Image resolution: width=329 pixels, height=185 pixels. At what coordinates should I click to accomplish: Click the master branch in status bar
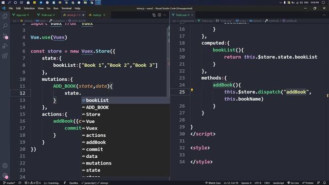coord(9,183)
